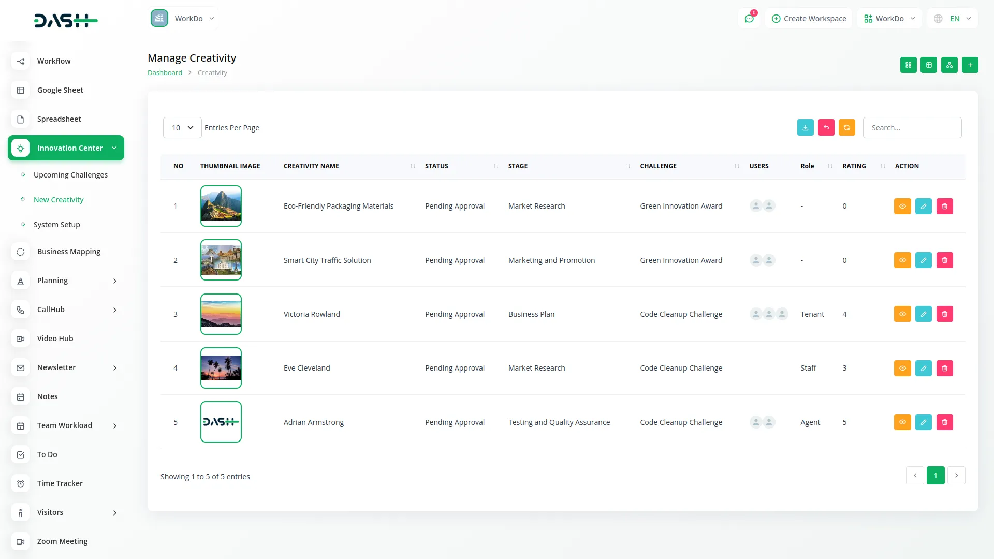
Task: Open the EN language dropdown
Action: click(x=953, y=19)
